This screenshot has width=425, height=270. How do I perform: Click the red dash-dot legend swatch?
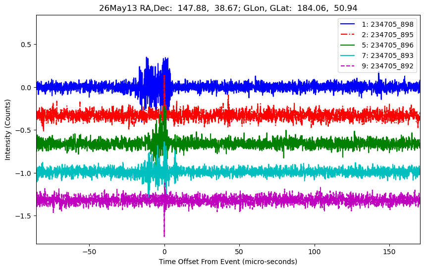(348, 34)
